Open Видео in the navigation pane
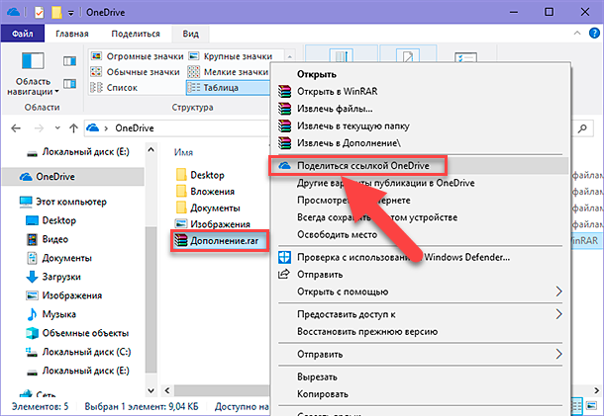This screenshot has width=604, height=416. (x=47, y=239)
